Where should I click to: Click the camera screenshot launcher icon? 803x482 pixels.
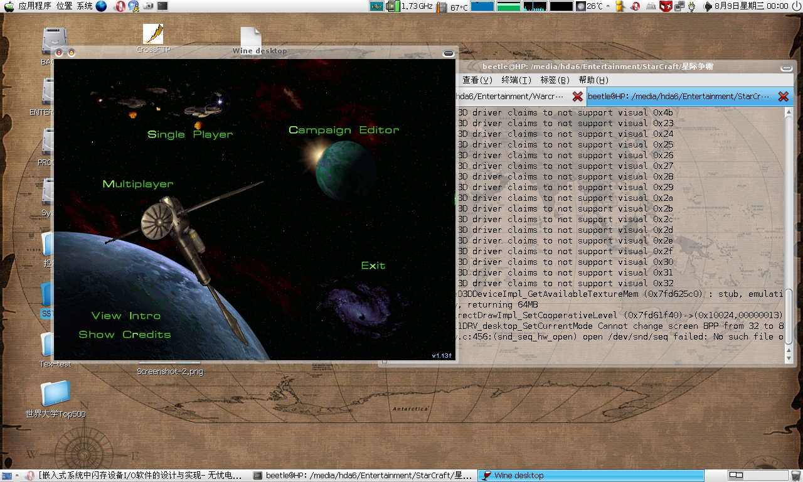[x=149, y=6]
